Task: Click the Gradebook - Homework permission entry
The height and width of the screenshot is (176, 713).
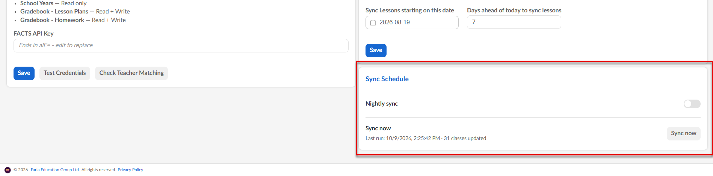Action: pyautogui.click(x=73, y=20)
